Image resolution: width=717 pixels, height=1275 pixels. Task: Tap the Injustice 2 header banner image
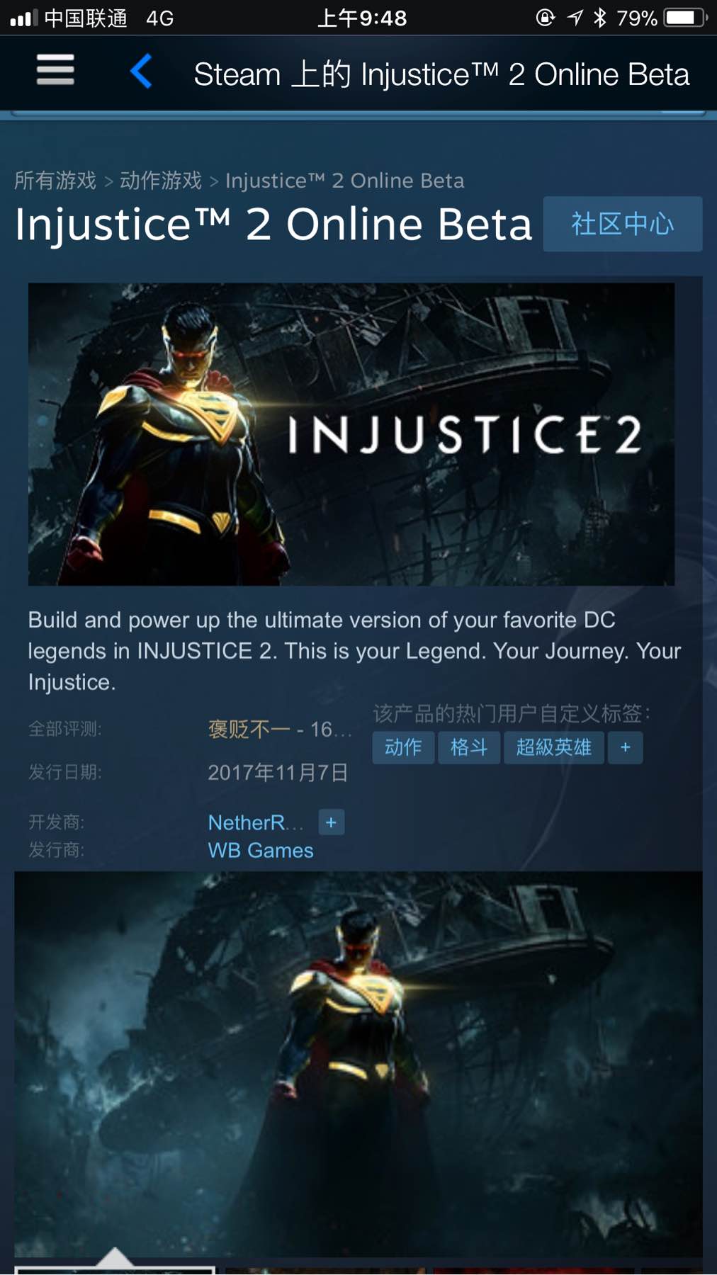351,434
